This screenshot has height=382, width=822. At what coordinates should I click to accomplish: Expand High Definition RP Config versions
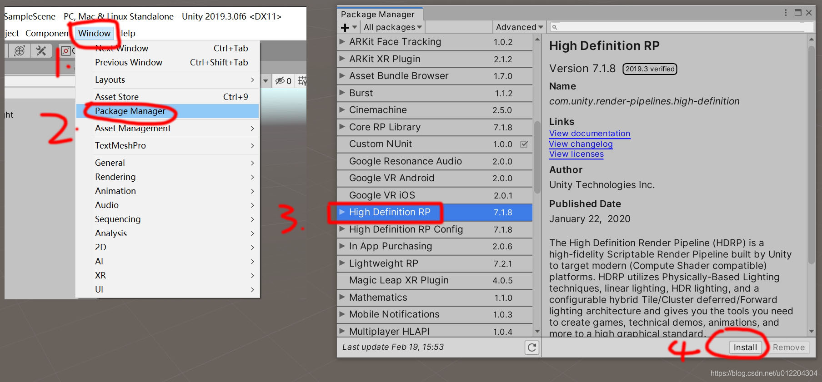342,229
